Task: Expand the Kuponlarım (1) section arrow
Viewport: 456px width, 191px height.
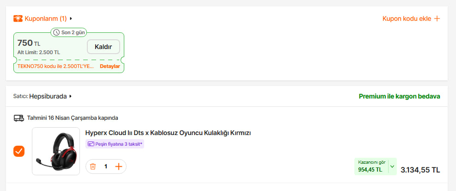Action: (x=71, y=19)
